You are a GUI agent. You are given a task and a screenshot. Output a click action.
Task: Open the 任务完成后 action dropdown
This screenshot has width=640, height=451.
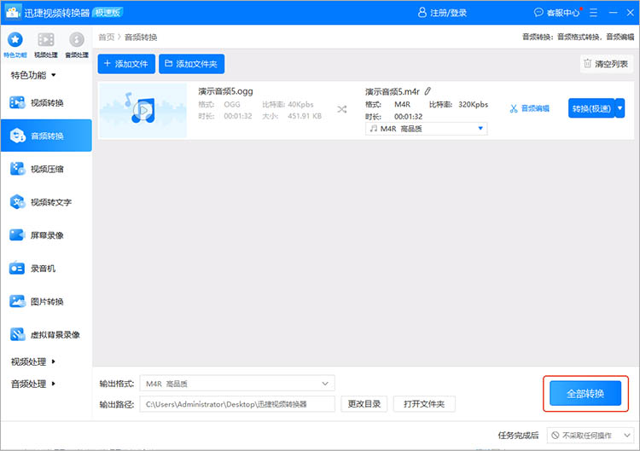[591, 436]
